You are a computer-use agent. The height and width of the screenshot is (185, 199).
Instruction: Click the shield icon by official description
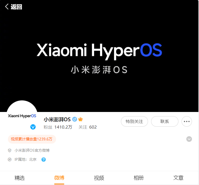pos(10,151)
